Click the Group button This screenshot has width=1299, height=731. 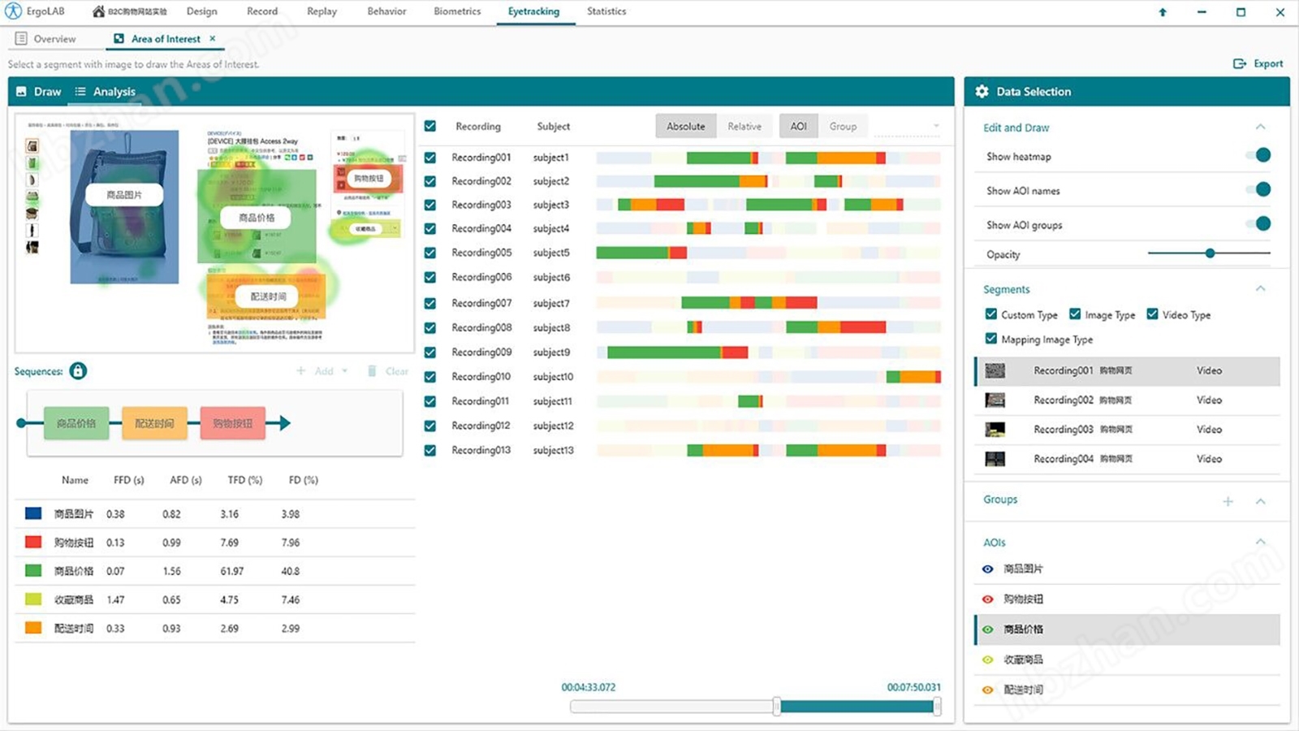(842, 126)
